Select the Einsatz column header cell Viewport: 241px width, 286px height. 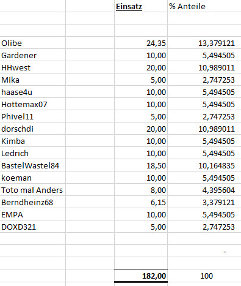pyautogui.click(x=141, y=6)
